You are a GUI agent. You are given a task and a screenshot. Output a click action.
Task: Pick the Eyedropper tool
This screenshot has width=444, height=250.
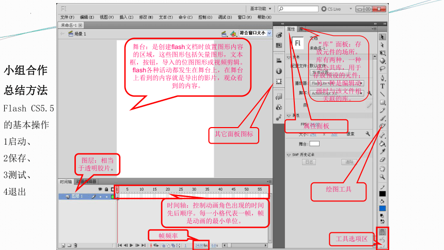pos(382,151)
